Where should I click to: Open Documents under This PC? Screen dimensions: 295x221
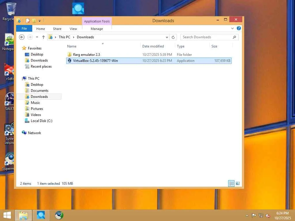click(39, 91)
